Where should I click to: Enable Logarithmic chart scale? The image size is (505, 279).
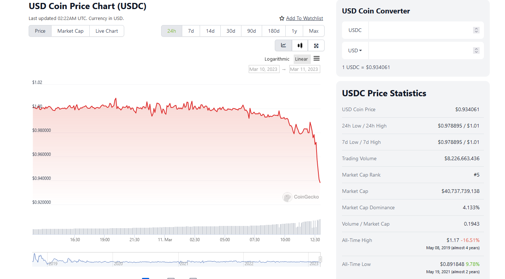point(277,59)
